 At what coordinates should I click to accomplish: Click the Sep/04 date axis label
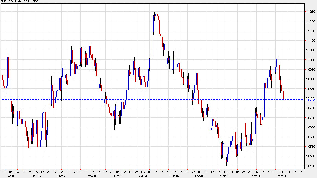click(x=200, y=176)
